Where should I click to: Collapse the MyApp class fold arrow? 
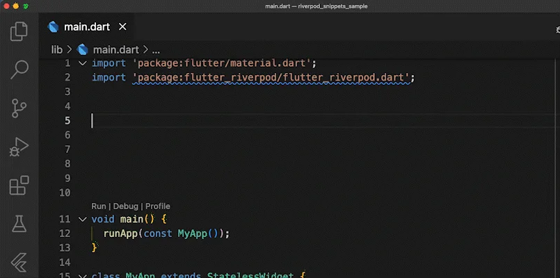[x=83, y=276]
